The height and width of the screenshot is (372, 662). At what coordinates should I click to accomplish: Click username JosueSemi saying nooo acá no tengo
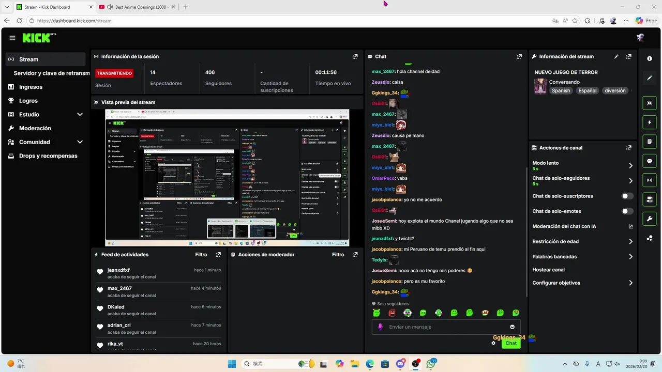point(384,271)
